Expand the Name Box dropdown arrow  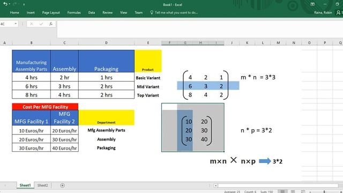(x=16, y=24)
